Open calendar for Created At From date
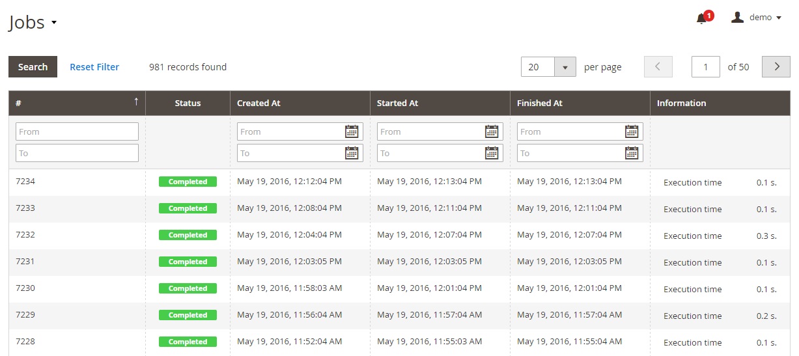Viewport: 799px width, 356px height. 352,131
